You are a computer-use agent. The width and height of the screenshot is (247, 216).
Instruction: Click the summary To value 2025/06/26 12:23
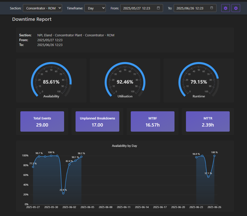[50, 45]
